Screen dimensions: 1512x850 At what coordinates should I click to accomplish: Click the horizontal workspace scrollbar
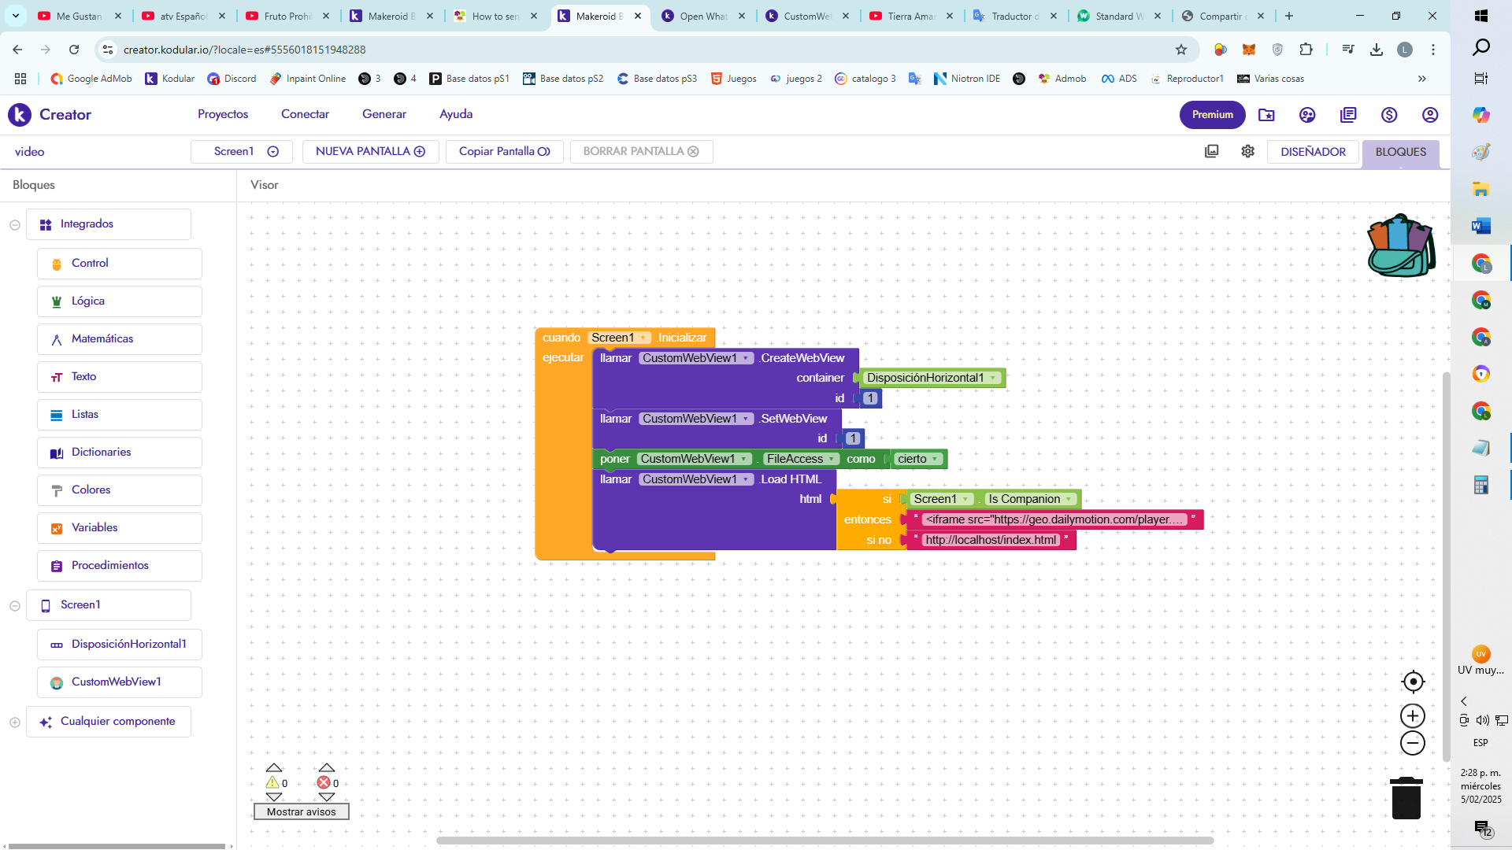tap(825, 841)
